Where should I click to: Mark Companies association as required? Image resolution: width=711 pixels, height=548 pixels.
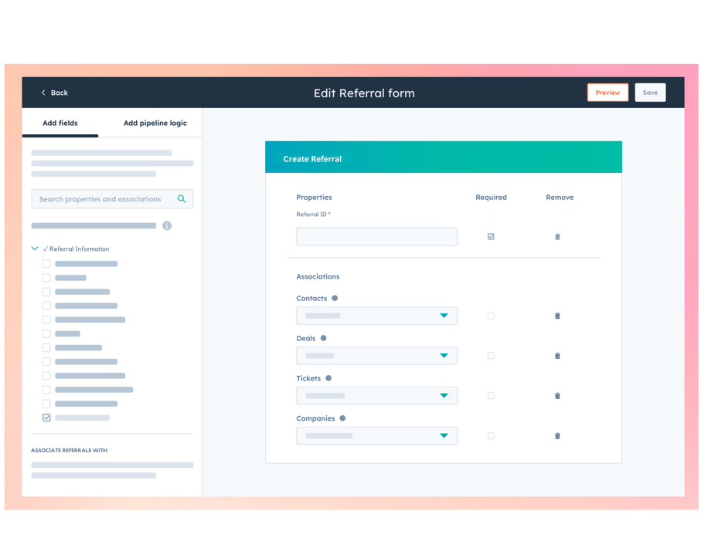pos(491,435)
